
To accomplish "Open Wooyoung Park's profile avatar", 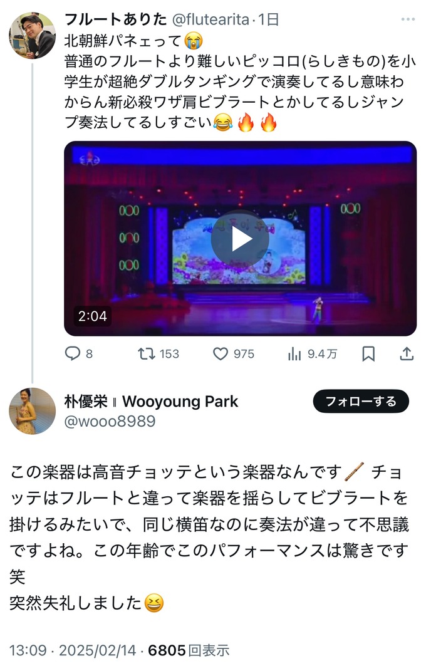I will pyautogui.click(x=33, y=411).
